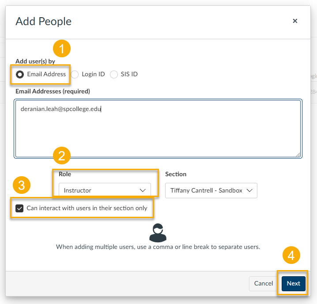Click the Section field label

point(176,174)
